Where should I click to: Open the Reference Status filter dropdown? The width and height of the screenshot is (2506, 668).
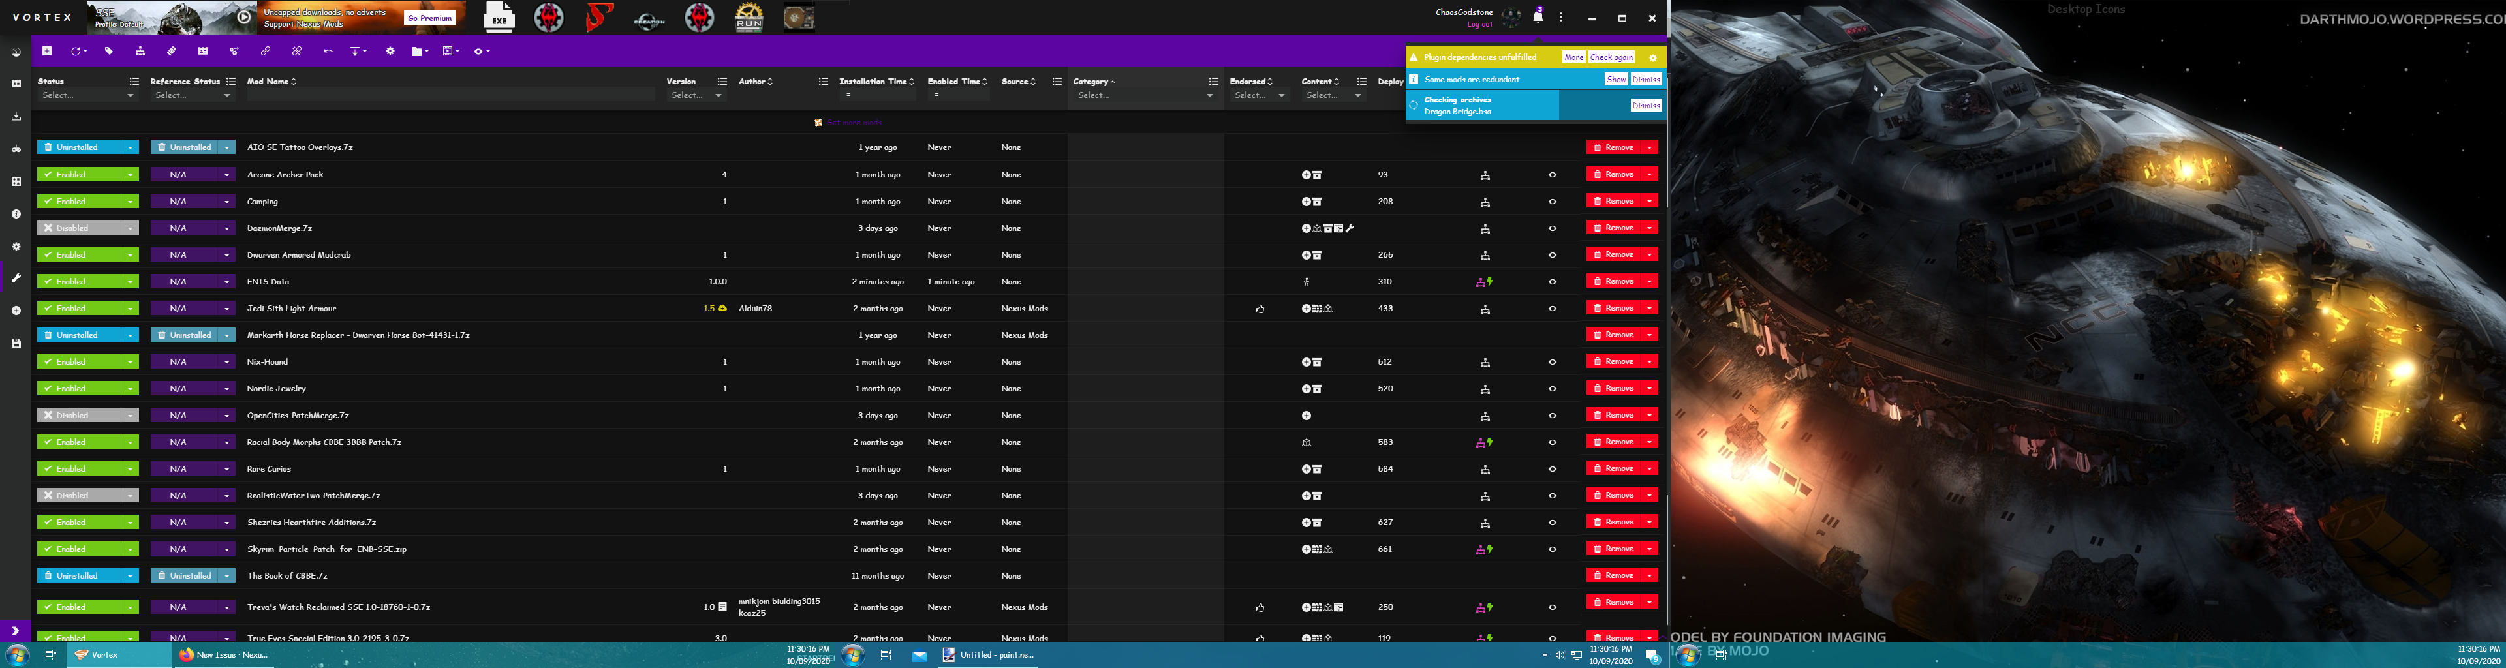(193, 95)
